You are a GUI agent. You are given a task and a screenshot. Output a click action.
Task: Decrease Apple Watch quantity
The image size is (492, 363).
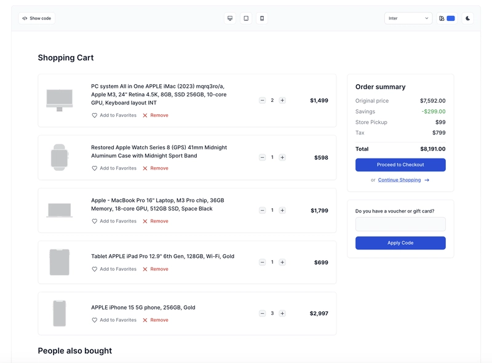[x=263, y=157]
